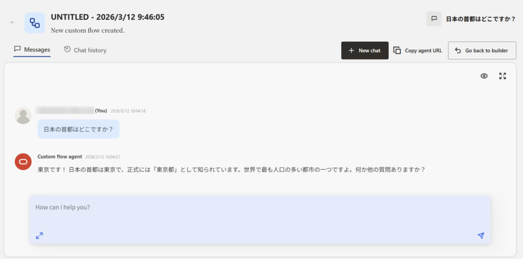The height and width of the screenshot is (259, 523).
Task: Start a New chat
Action: (x=365, y=50)
